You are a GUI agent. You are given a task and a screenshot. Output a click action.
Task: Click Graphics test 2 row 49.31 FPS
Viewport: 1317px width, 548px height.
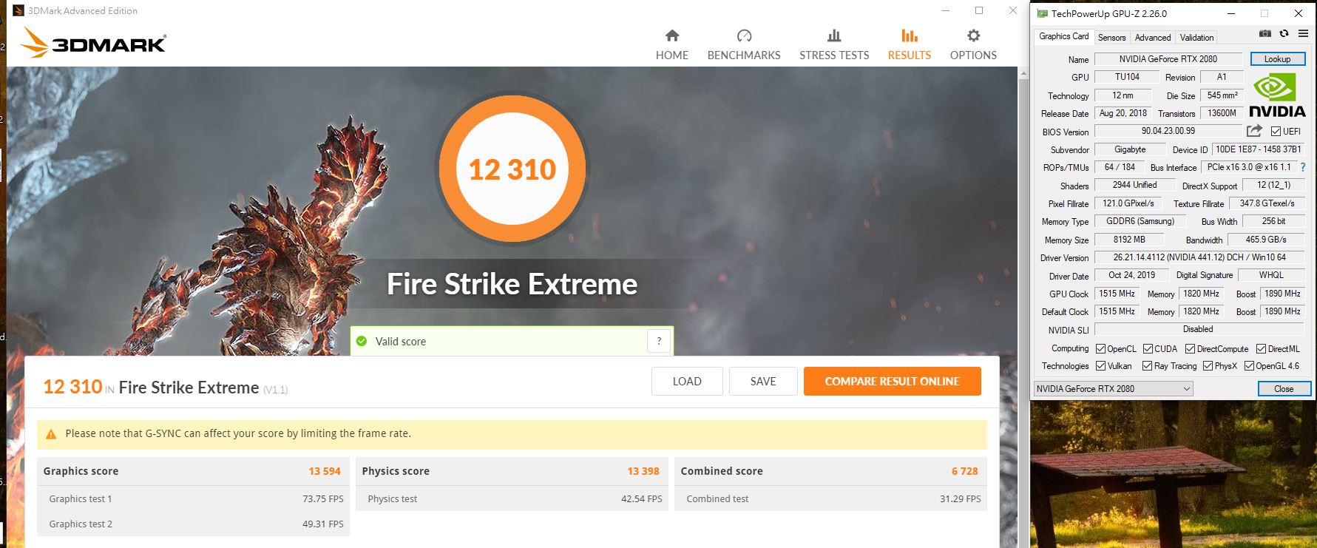coord(194,524)
